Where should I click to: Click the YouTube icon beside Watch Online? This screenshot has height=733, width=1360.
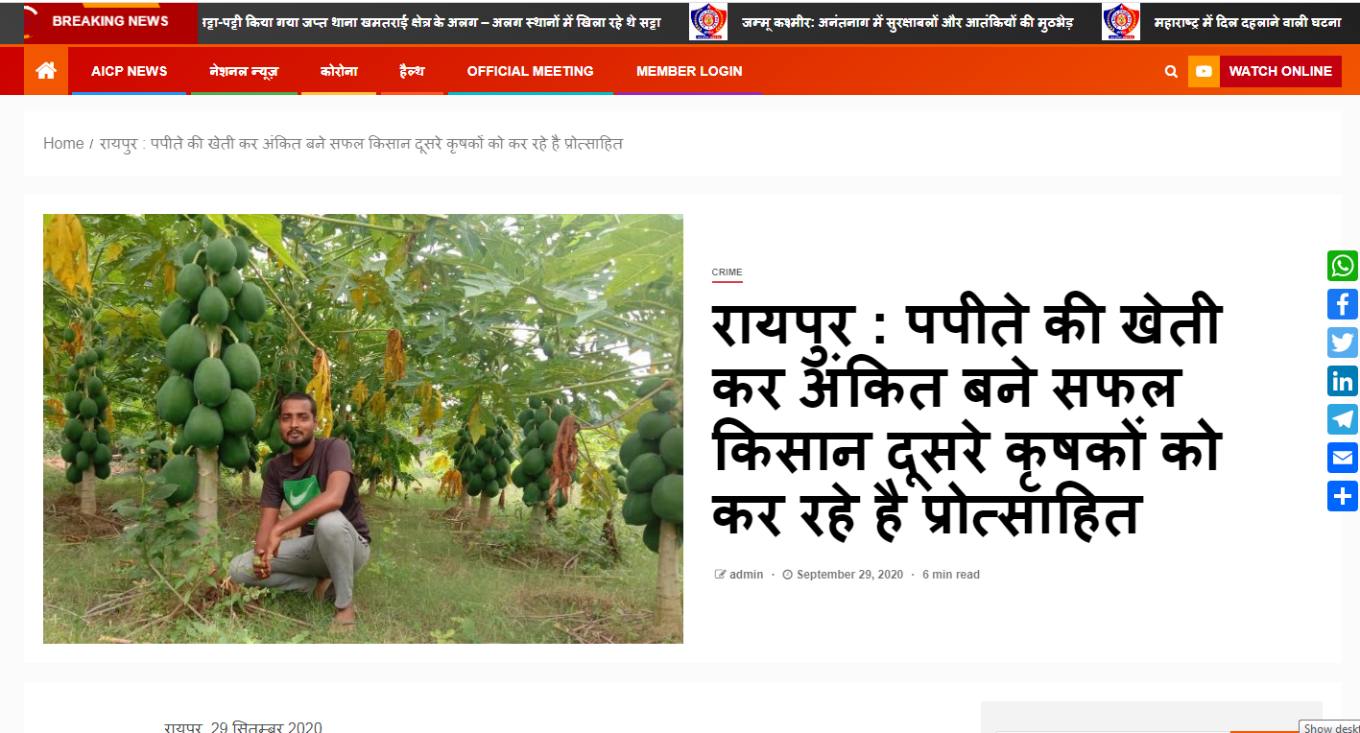coord(1204,71)
